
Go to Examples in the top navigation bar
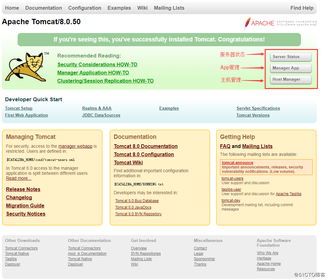(x=119, y=8)
